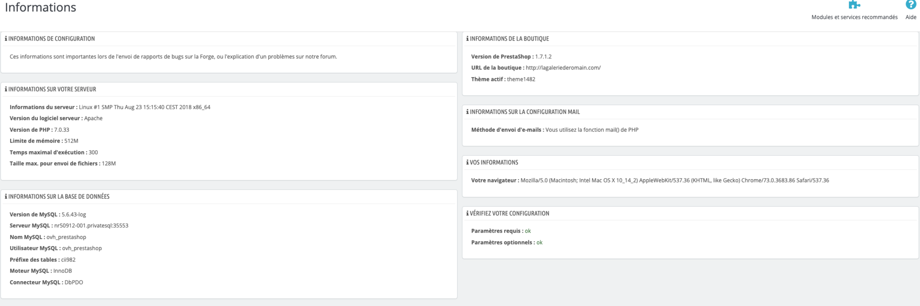Click info icon beside Informations sur la base de données
The height and width of the screenshot is (306, 920).
[x=6, y=197]
